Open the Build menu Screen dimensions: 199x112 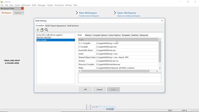pyautogui.click(x=34, y=5)
